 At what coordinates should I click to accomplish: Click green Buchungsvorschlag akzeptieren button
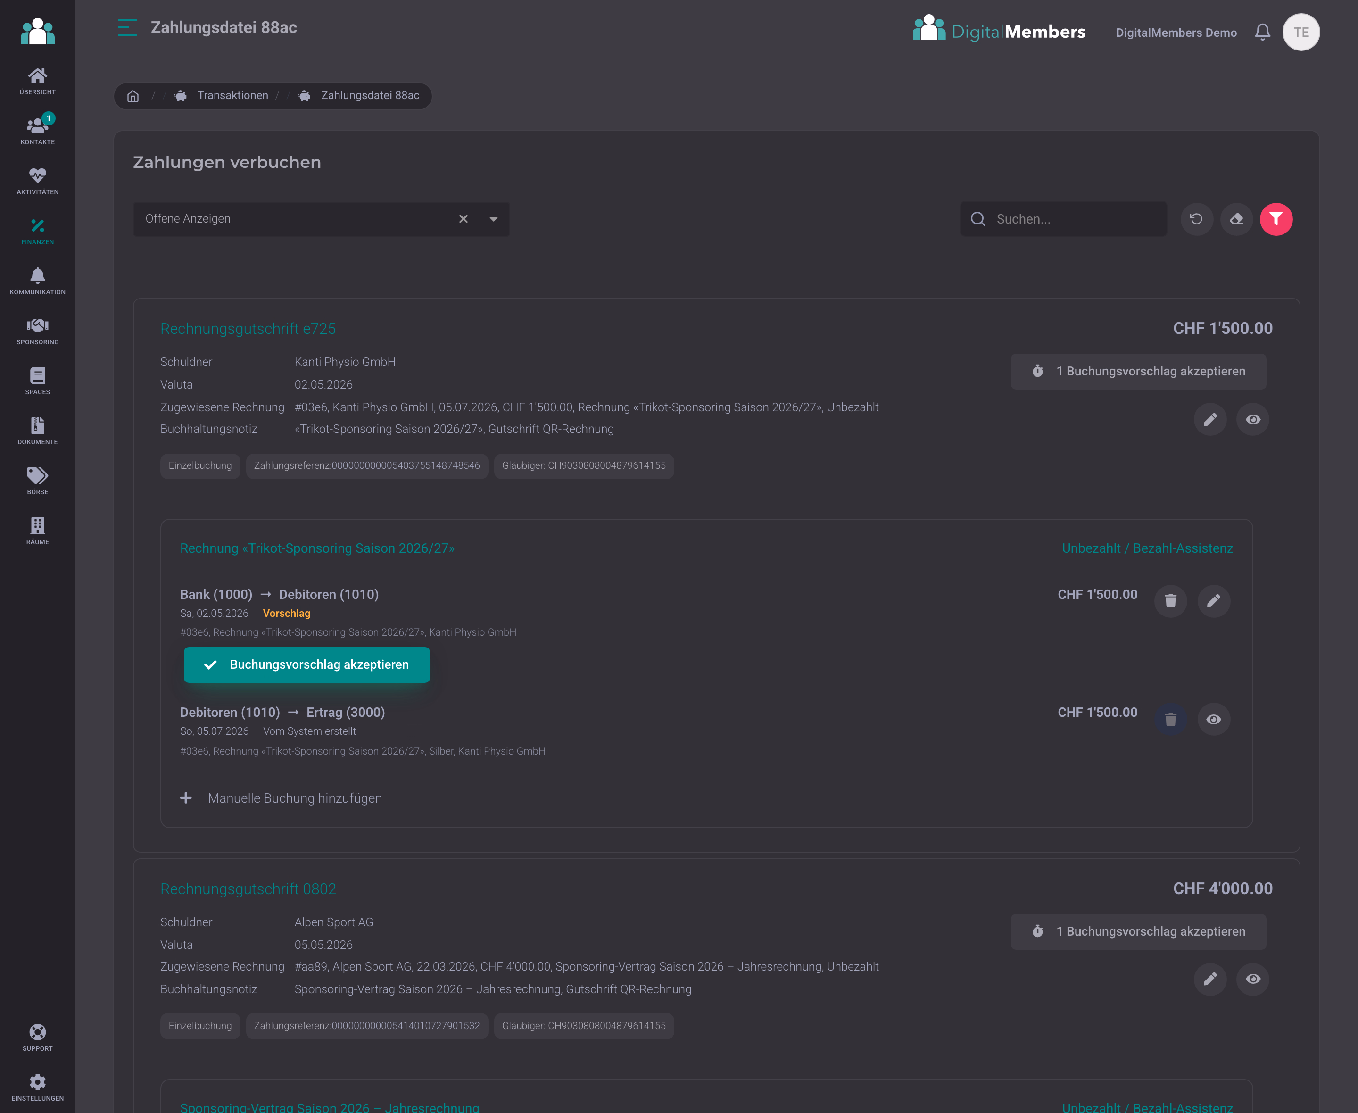coord(306,665)
